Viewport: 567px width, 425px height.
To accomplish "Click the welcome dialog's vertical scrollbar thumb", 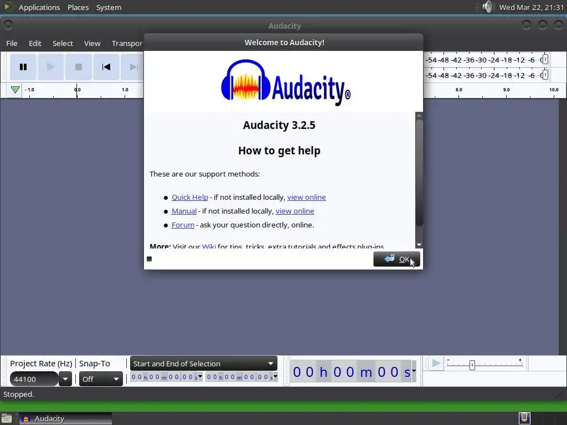I will 419,173.
